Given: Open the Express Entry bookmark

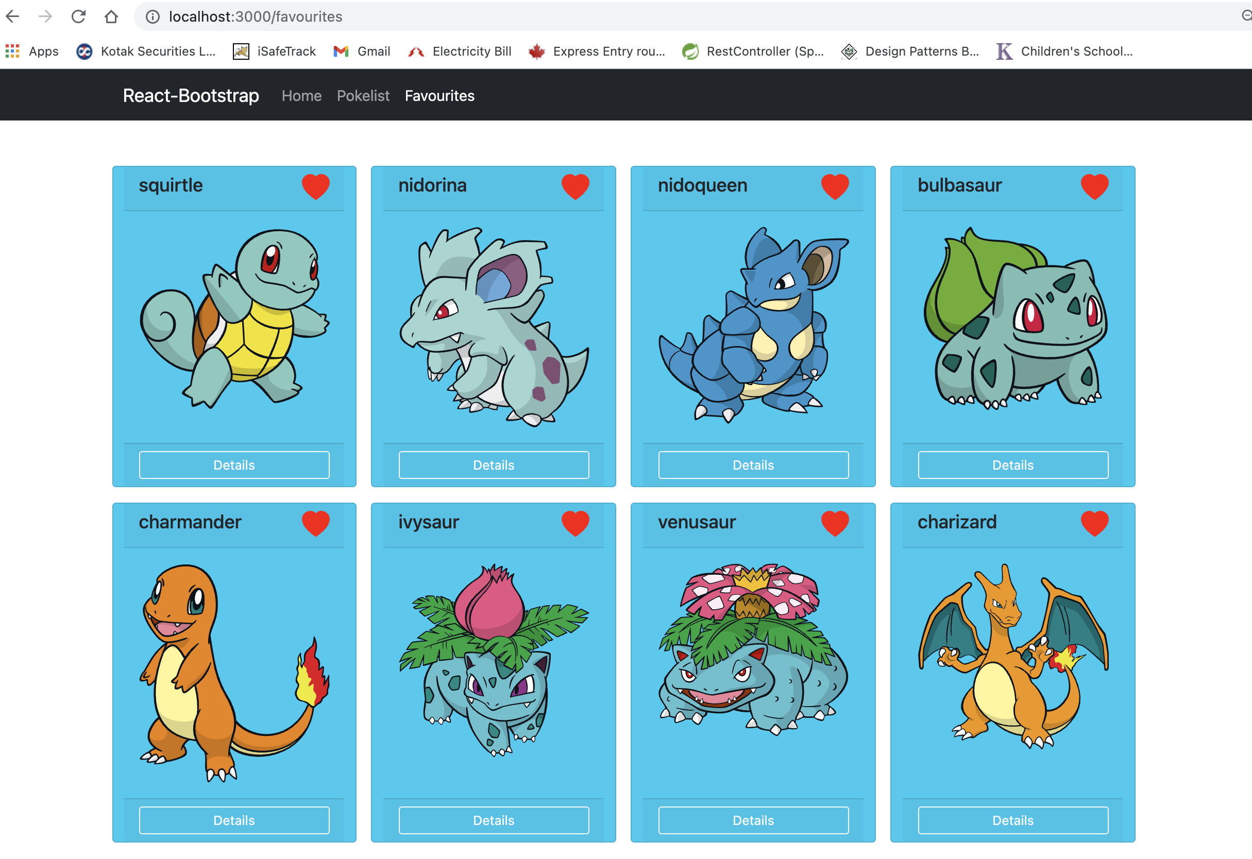Looking at the screenshot, I should tap(597, 51).
